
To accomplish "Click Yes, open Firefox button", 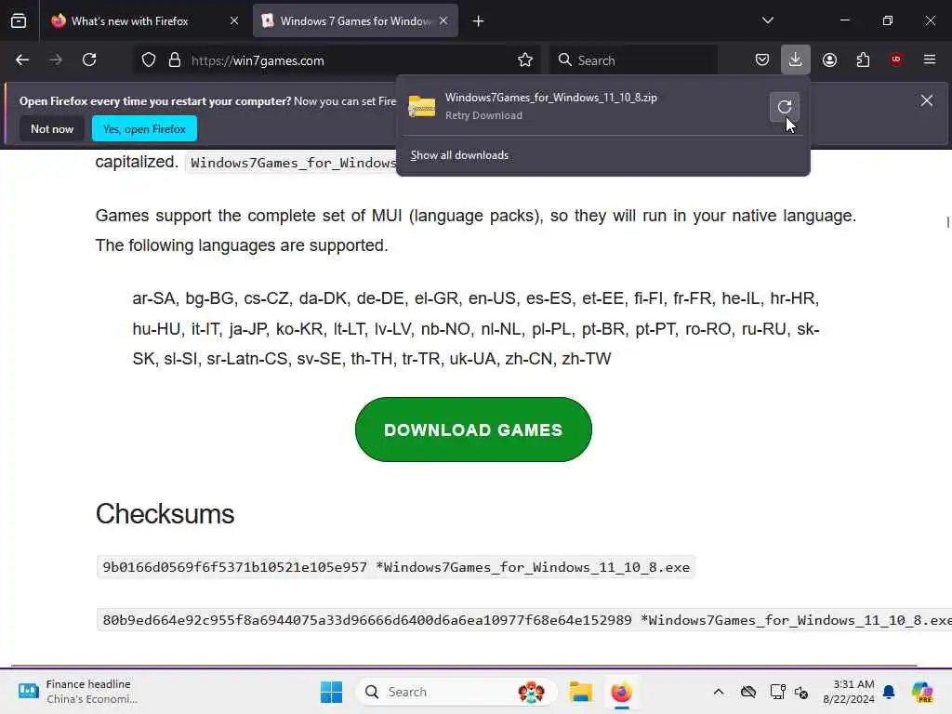I will pos(144,128).
